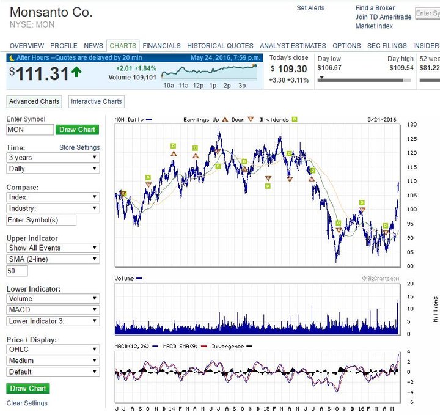The height and width of the screenshot is (415, 440).
Task: Click the intraday mini price chart
Action: [210, 72]
